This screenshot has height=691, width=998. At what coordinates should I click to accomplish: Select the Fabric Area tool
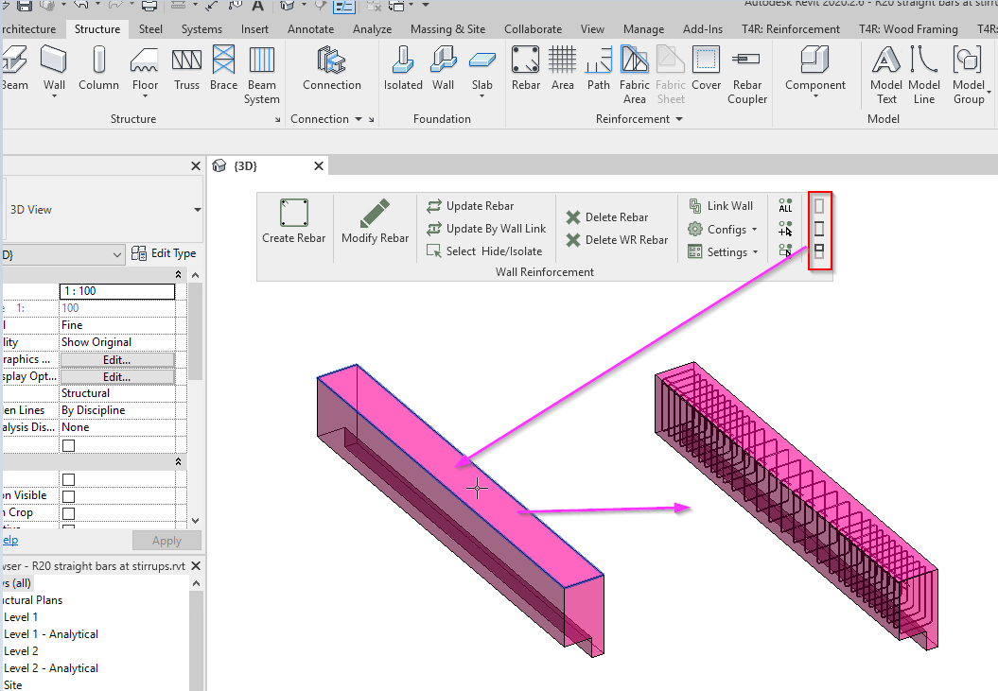click(635, 75)
